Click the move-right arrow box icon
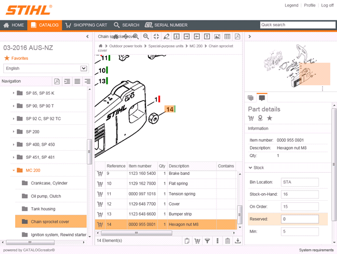This screenshot has width=337, height=254. point(186,37)
